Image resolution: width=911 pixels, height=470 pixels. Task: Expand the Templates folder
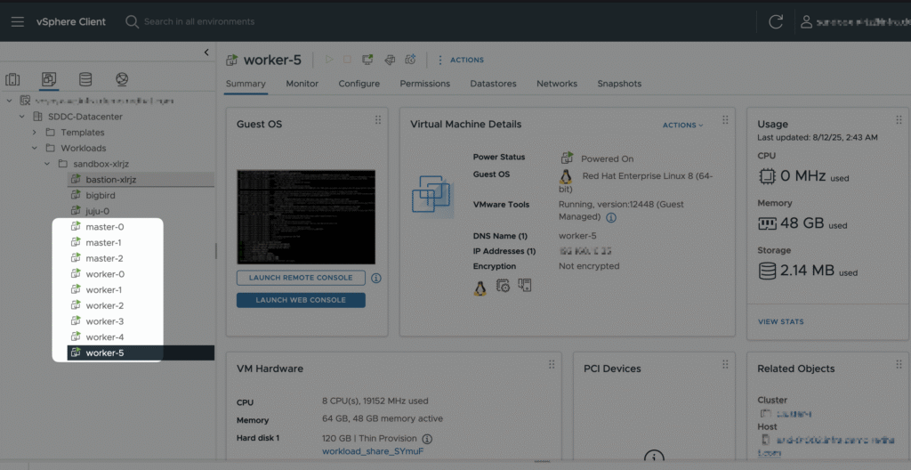35,133
